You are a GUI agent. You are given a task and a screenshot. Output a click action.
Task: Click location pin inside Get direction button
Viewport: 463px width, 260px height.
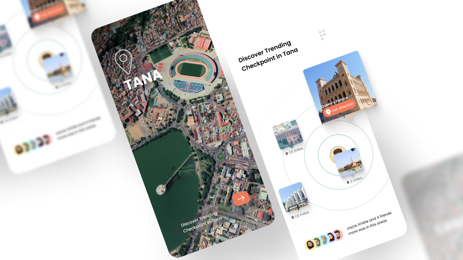coord(328,112)
